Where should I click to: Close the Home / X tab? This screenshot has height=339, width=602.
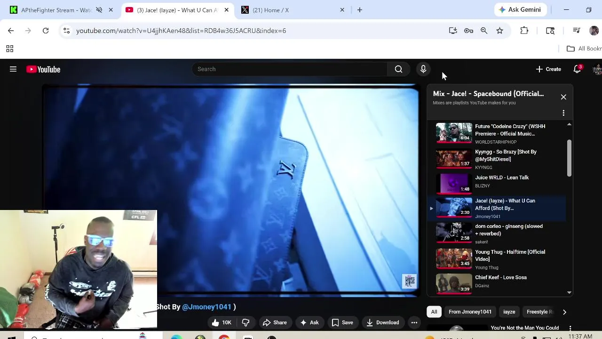coord(342,10)
